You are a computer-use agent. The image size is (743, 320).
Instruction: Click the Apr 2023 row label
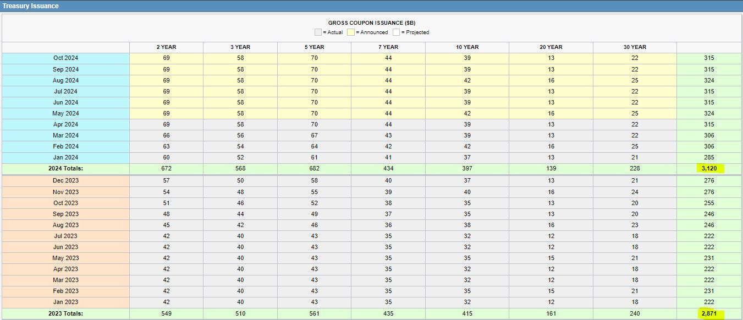coord(66,269)
